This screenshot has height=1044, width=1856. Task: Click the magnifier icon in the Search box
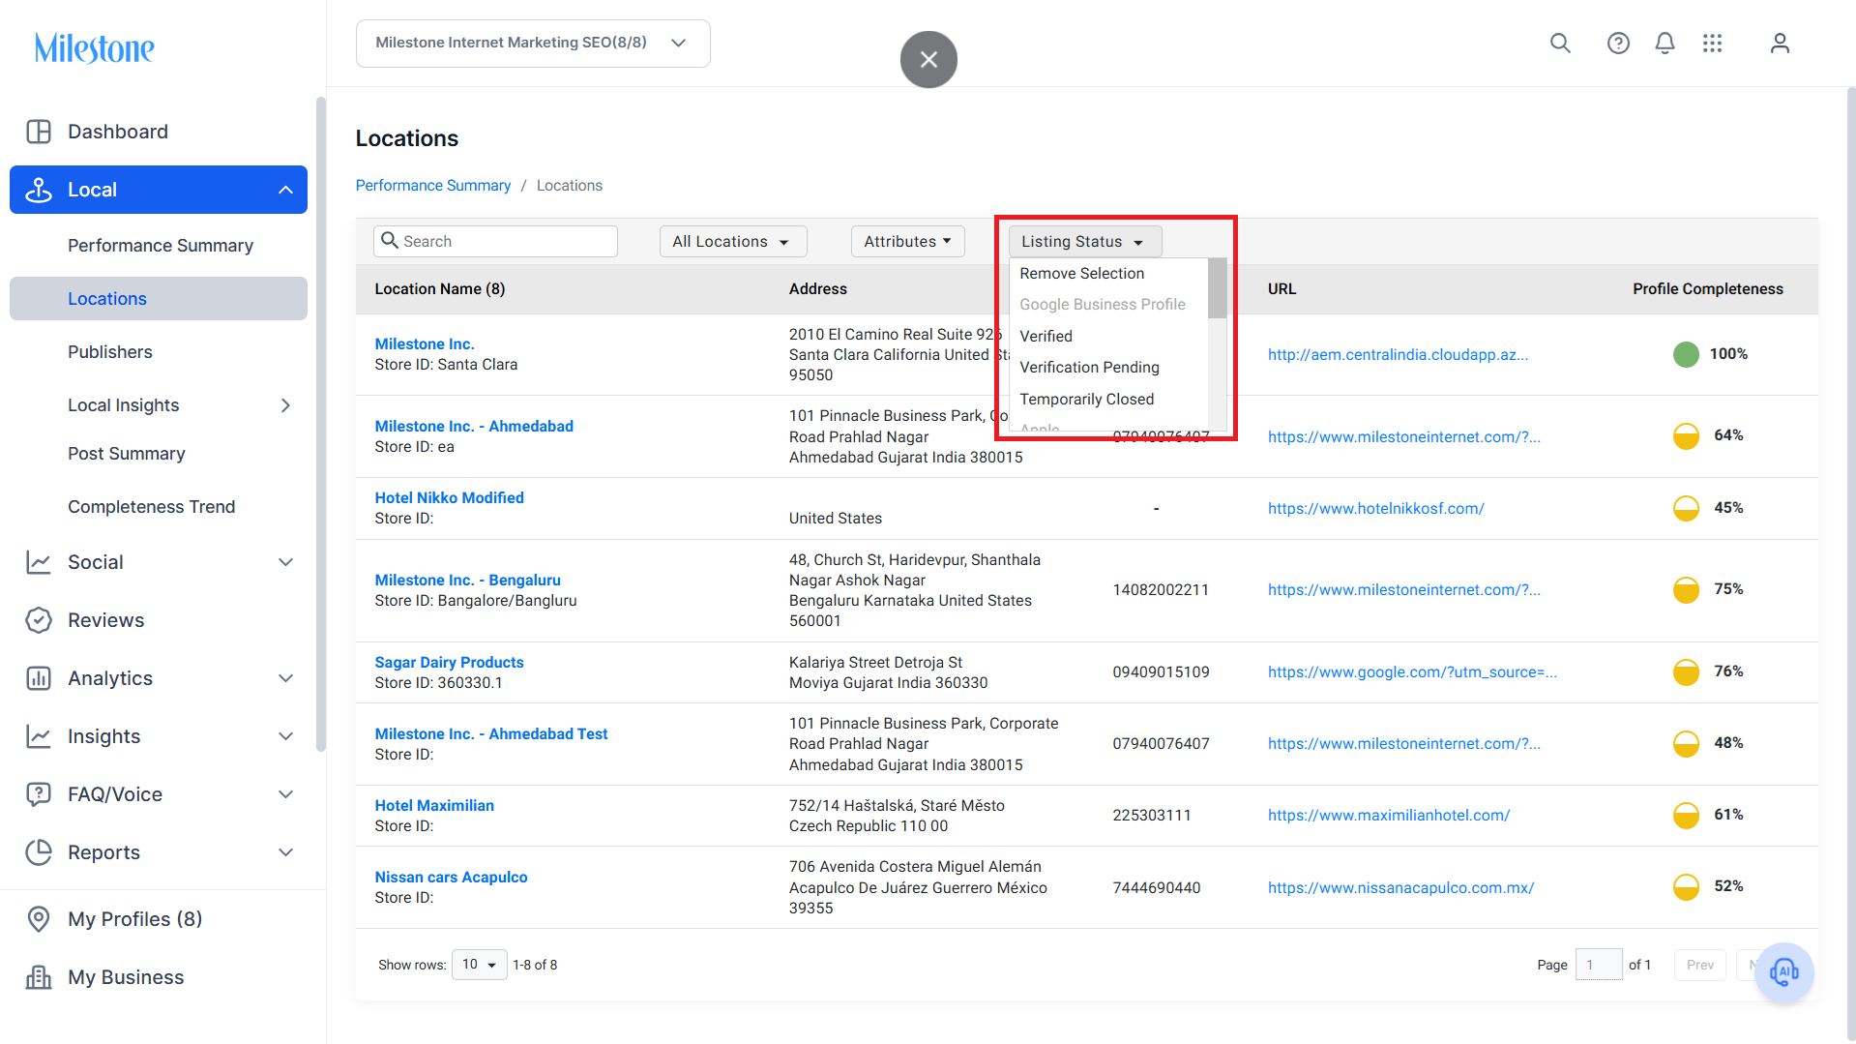pos(390,240)
